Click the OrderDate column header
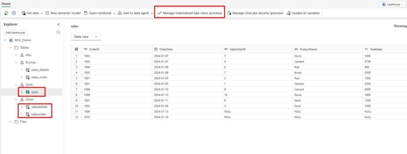The image size is (407, 154). tap(187, 49)
